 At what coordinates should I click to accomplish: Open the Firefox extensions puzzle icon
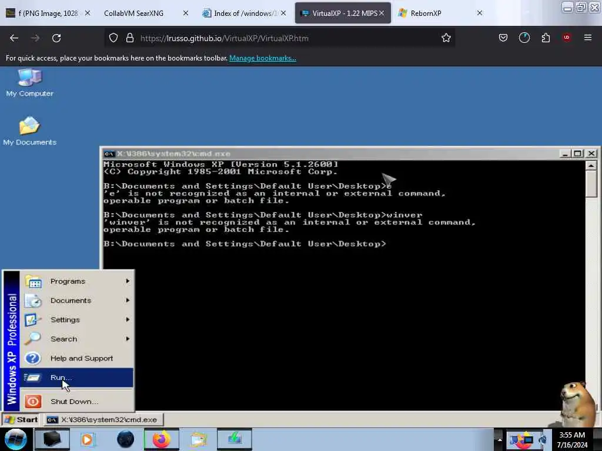(x=546, y=38)
